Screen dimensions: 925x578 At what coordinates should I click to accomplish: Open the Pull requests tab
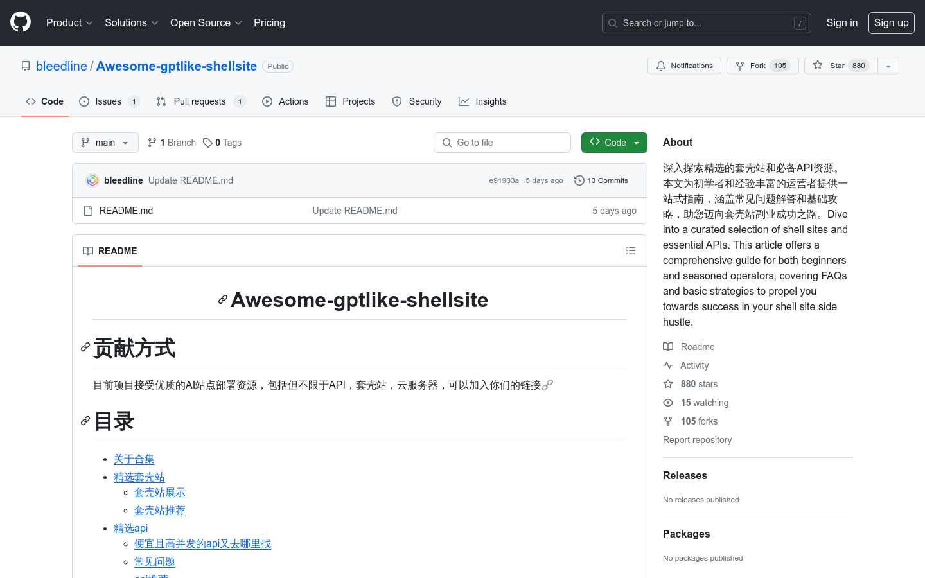pos(201,101)
